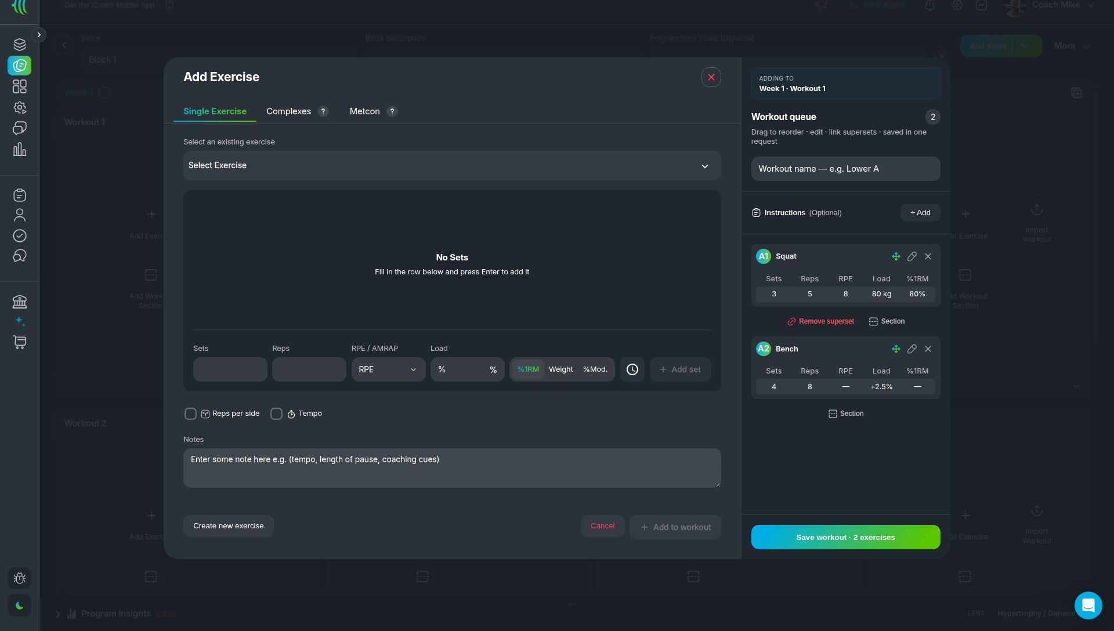1114x631 pixels.
Task: Enable the Tempo checkbox
Action: tap(276, 414)
